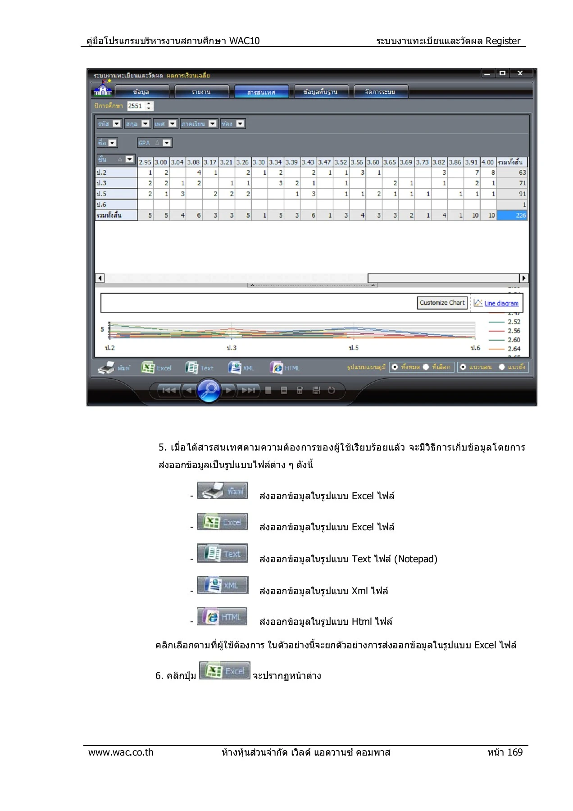Image resolution: width=573 pixels, height=811 pixels.
Task: Click the 2.60 legend entry in chart
Action: pos(505,340)
